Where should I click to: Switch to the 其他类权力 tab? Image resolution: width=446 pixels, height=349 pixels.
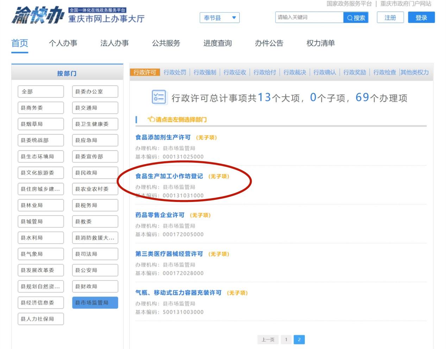pyautogui.click(x=414, y=72)
